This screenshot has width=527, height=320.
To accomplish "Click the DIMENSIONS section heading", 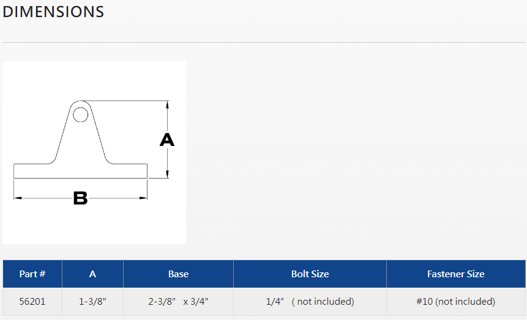I will pos(53,12).
